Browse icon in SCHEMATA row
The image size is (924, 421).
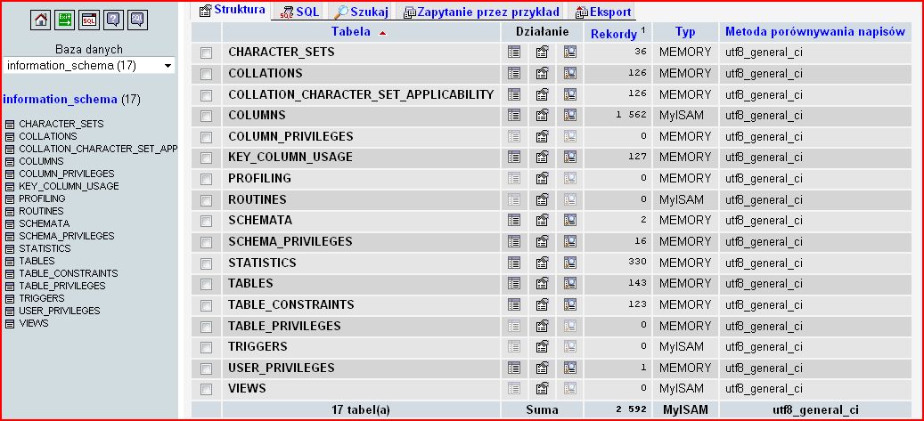514,220
